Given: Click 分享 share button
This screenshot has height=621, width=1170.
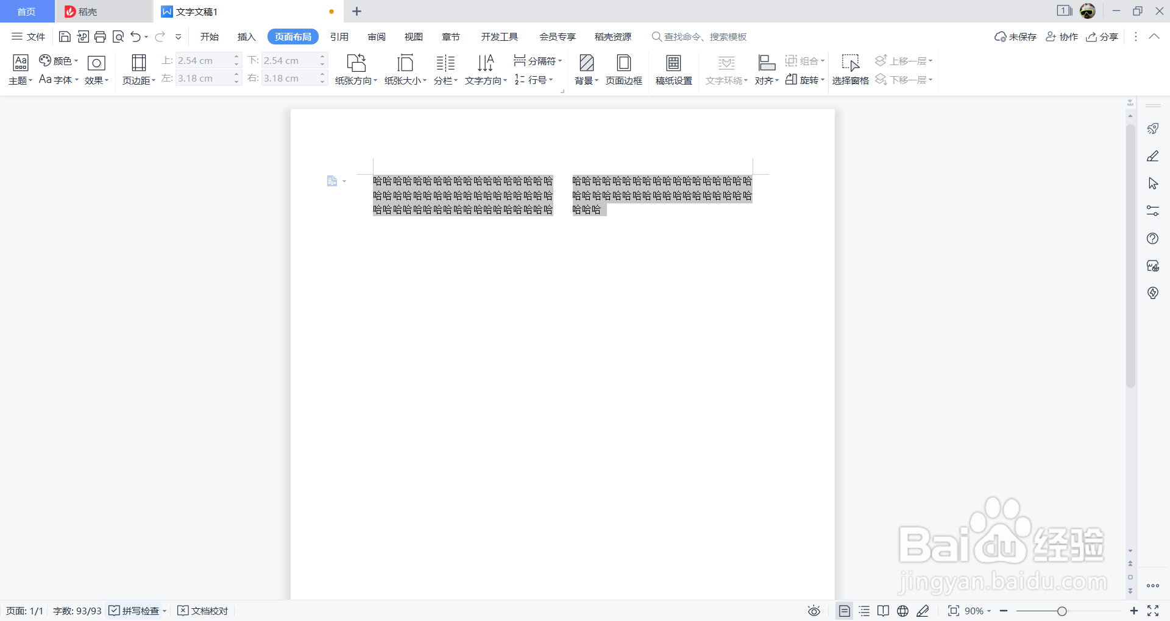Looking at the screenshot, I should coord(1102,37).
